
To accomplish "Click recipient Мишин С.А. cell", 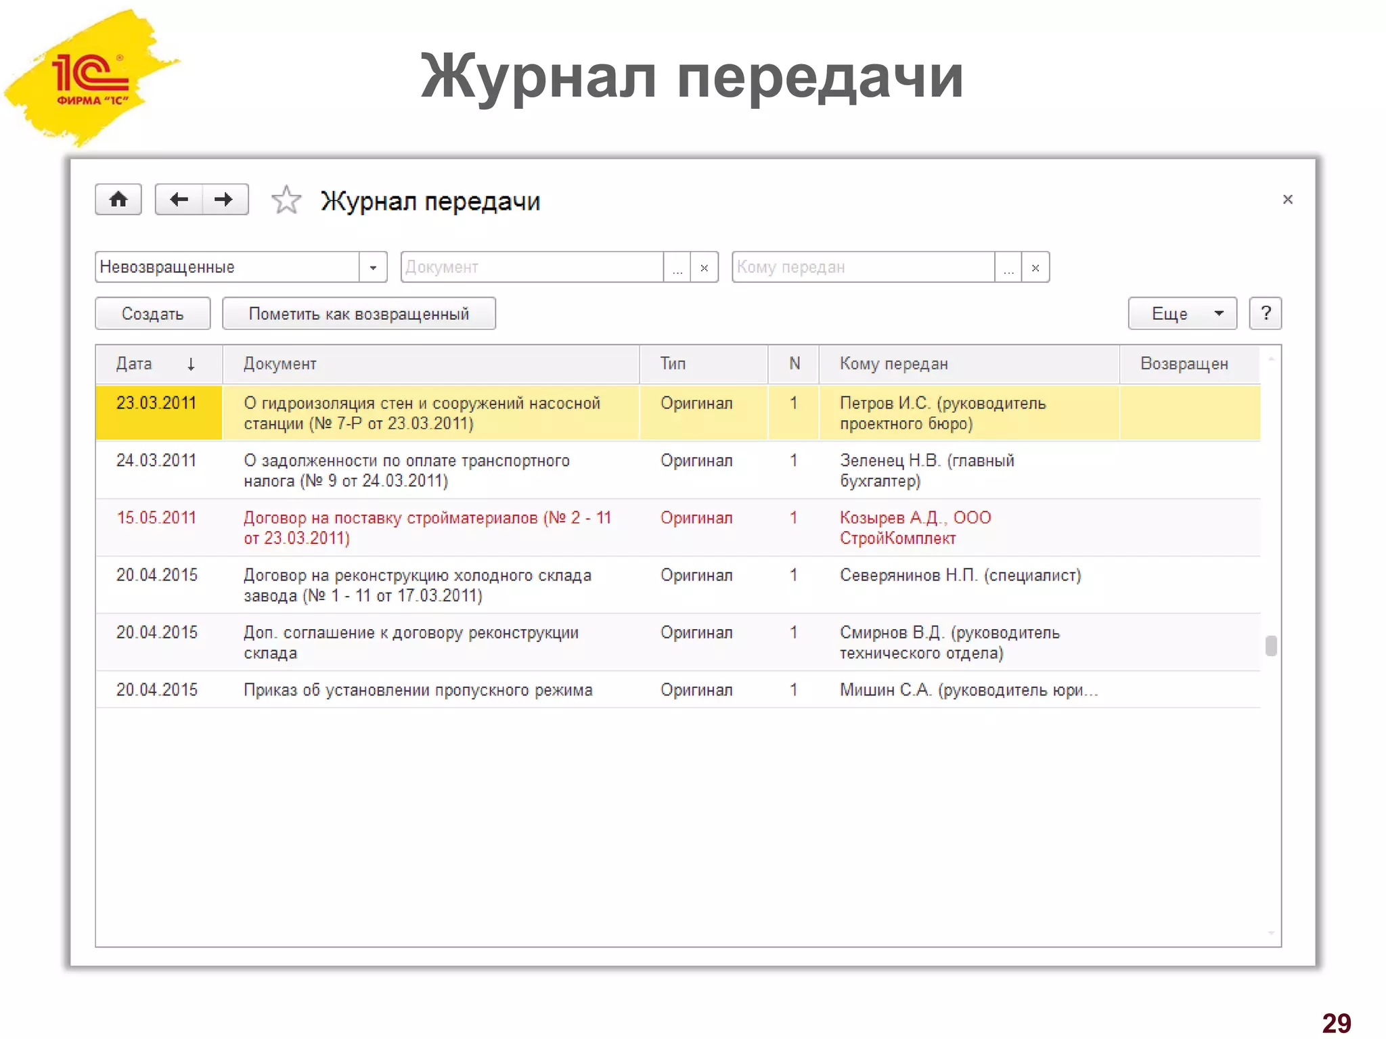I will (969, 690).
